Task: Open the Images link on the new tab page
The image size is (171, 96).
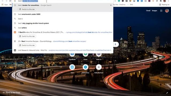Action: pos(154,11)
